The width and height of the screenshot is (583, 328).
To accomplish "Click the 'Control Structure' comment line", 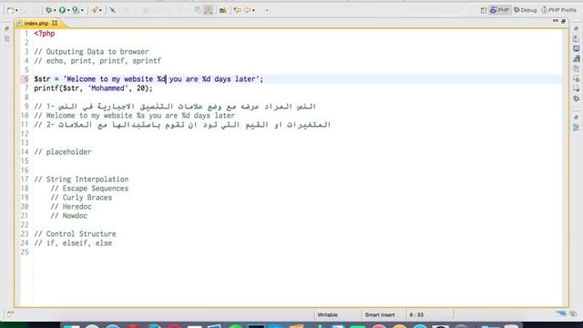I will click(x=75, y=234).
